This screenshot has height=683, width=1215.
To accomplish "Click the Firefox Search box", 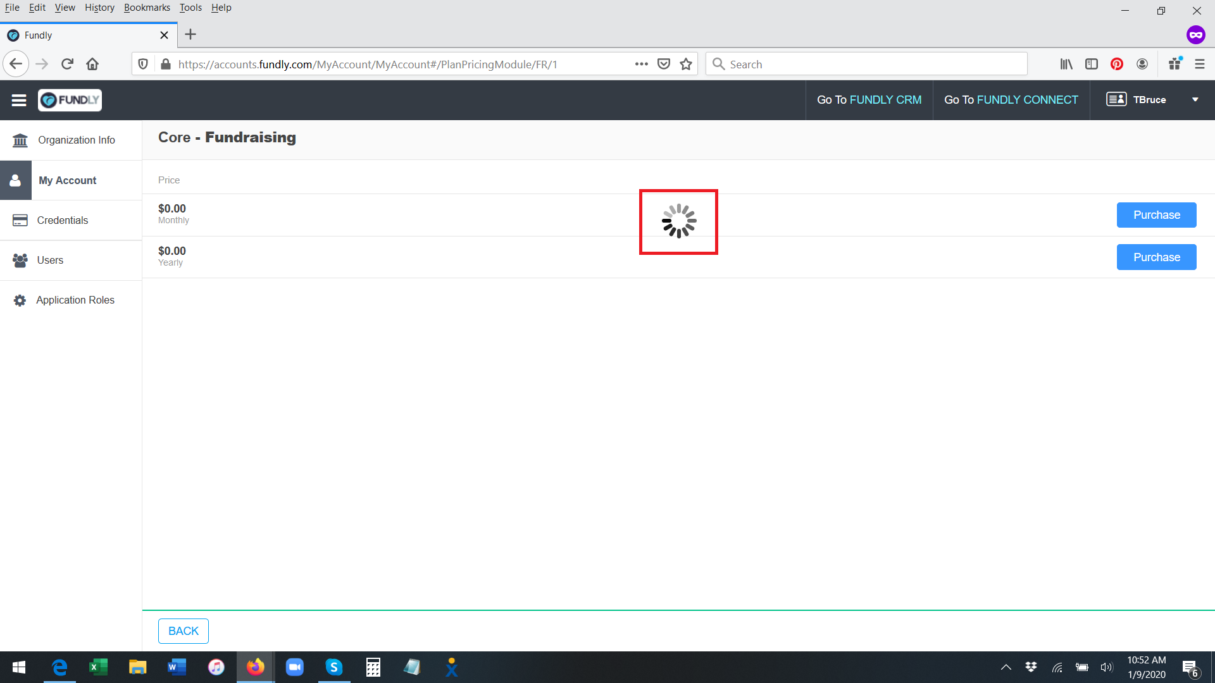I will (x=866, y=64).
